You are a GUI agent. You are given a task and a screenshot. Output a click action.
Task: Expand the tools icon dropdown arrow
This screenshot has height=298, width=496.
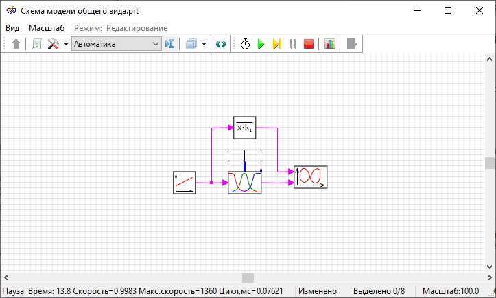point(66,44)
